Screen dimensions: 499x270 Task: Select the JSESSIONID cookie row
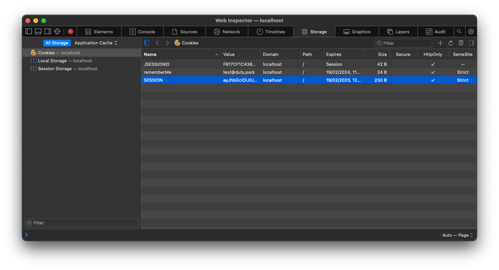coord(309,64)
